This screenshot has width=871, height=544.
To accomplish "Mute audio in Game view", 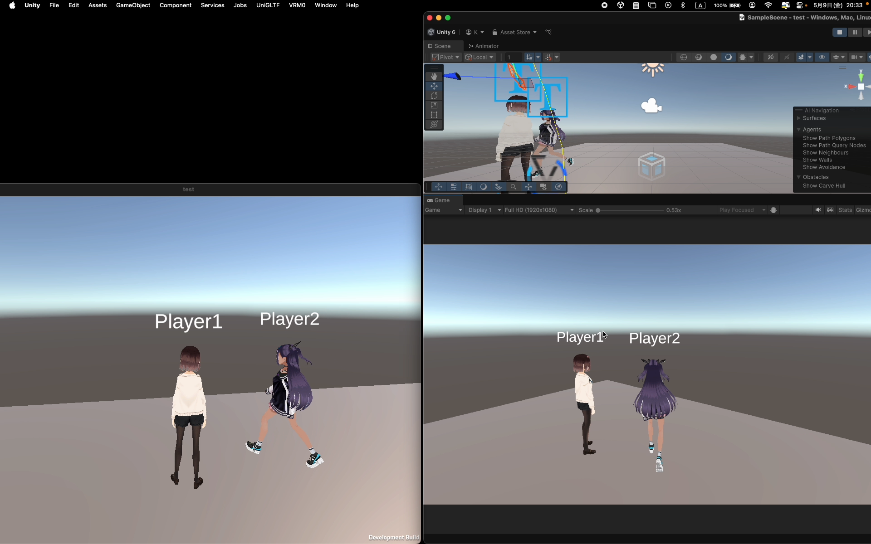I will pyautogui.click(x=818, y=210).
